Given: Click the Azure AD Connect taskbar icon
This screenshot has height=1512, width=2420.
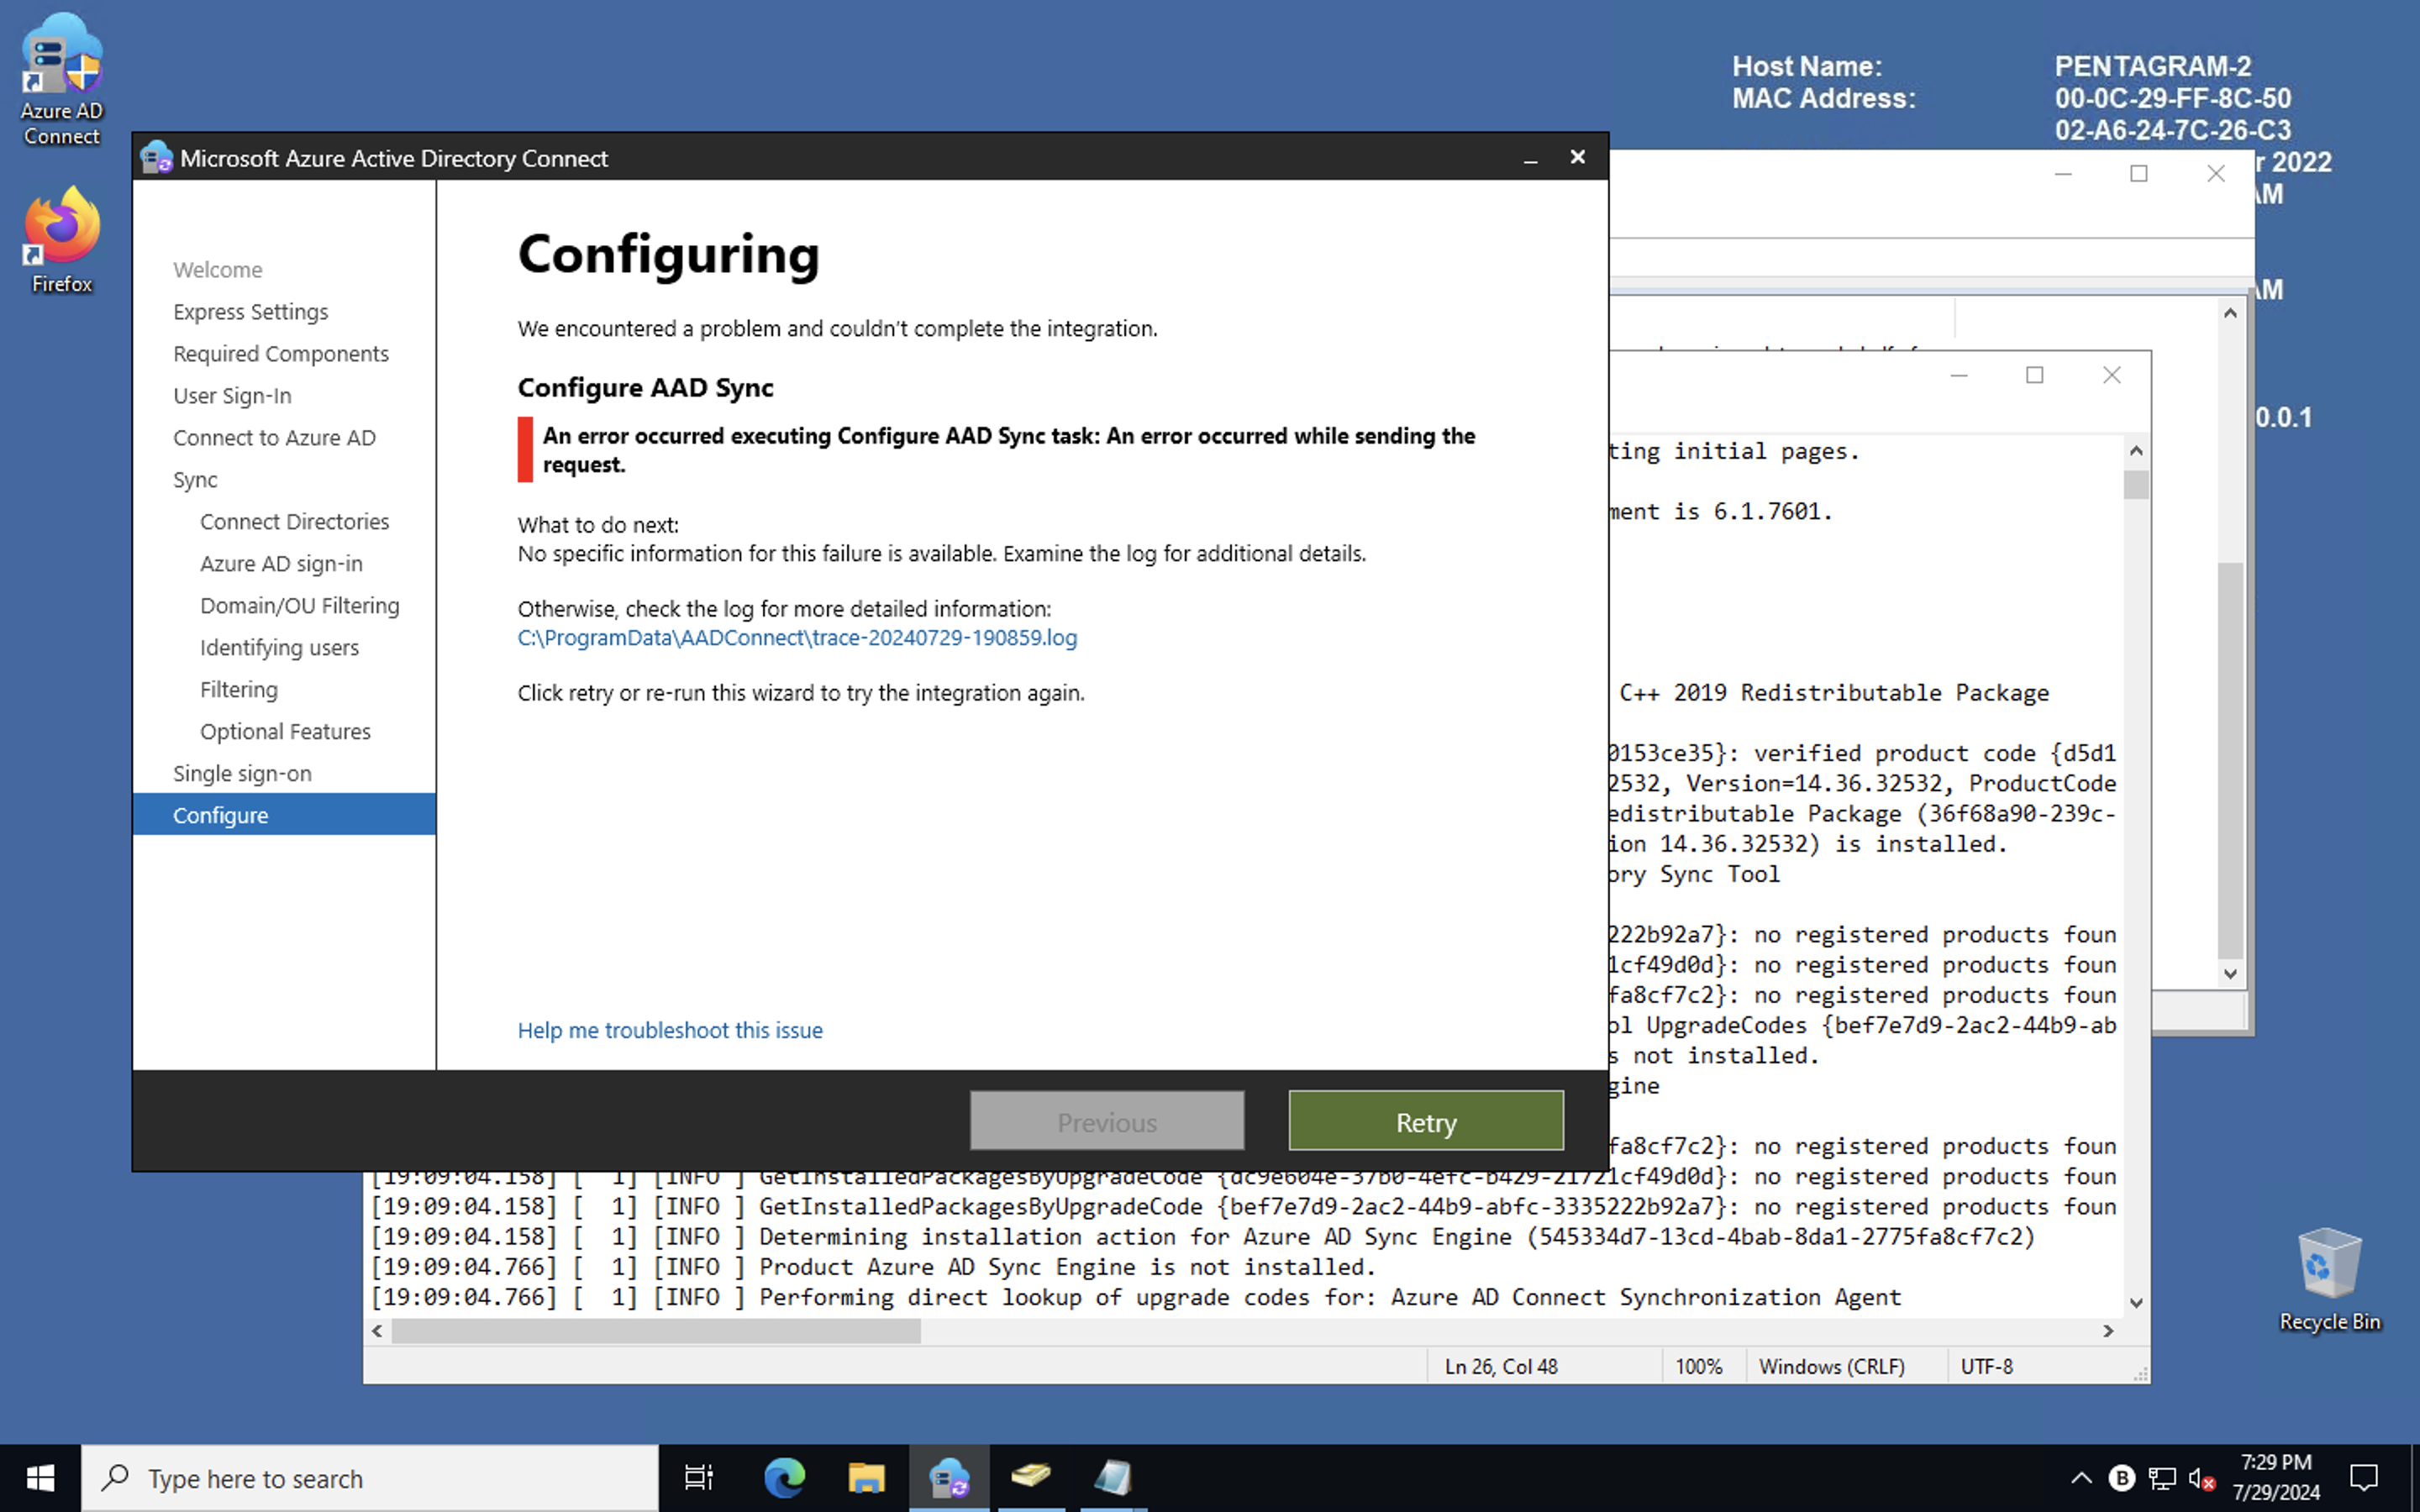Looking at the screenshot, I should tap(950, 1478).
